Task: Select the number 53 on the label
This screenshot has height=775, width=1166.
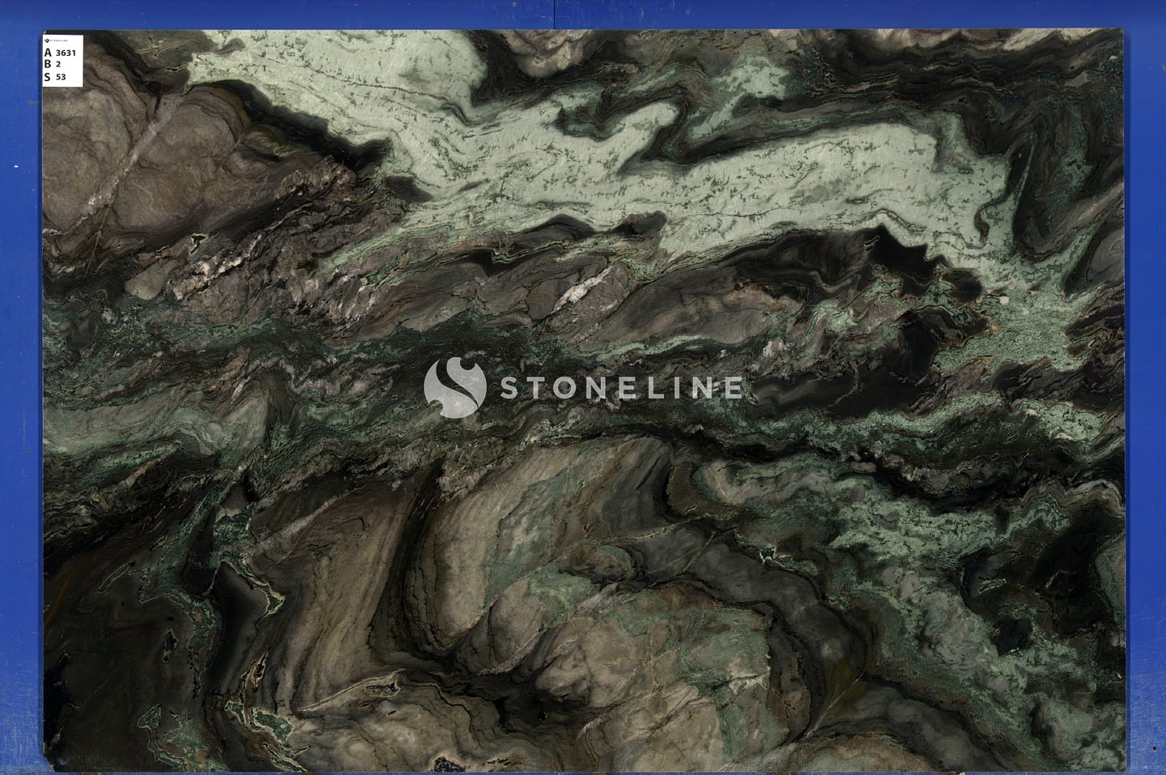Action: point(61,78)
